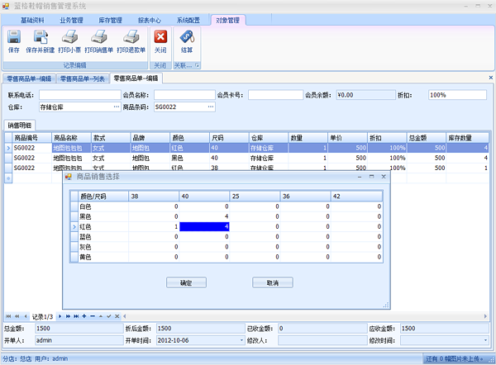This screenshot has height=365, width=496.
Task: Click the 保存 (Save) toolbar icon
Action: click(14, 40)
